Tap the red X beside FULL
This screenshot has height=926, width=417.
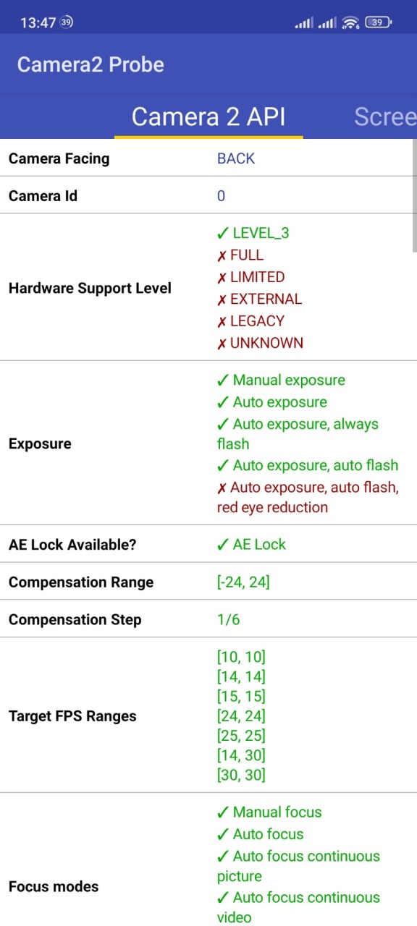point(222,256)
